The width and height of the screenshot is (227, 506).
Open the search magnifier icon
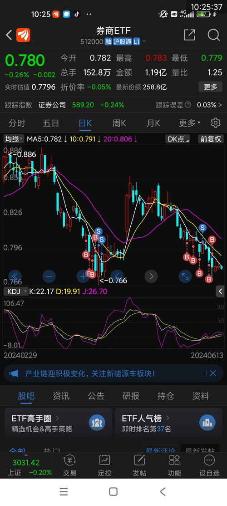pos(213,35)
